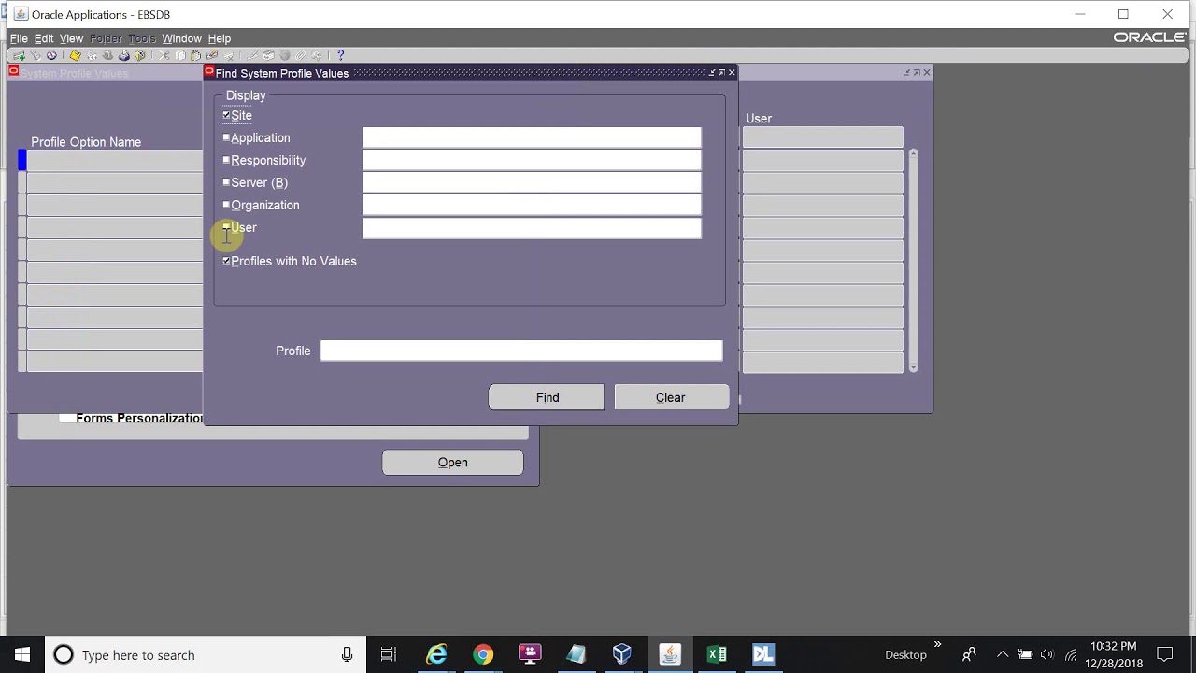The image size is (1196, 673).
Task: Click the Find button
Action: tap(547, 397)
